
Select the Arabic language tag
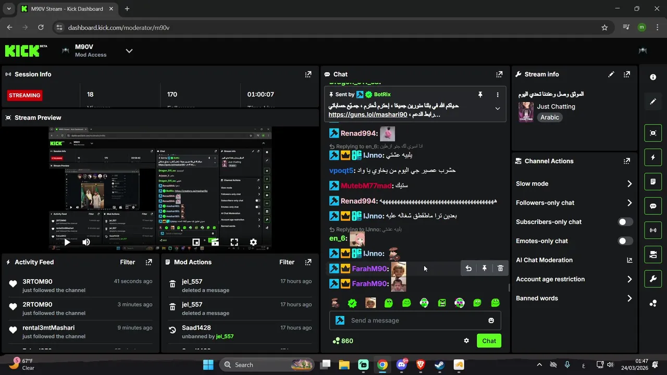click(550, 117)
